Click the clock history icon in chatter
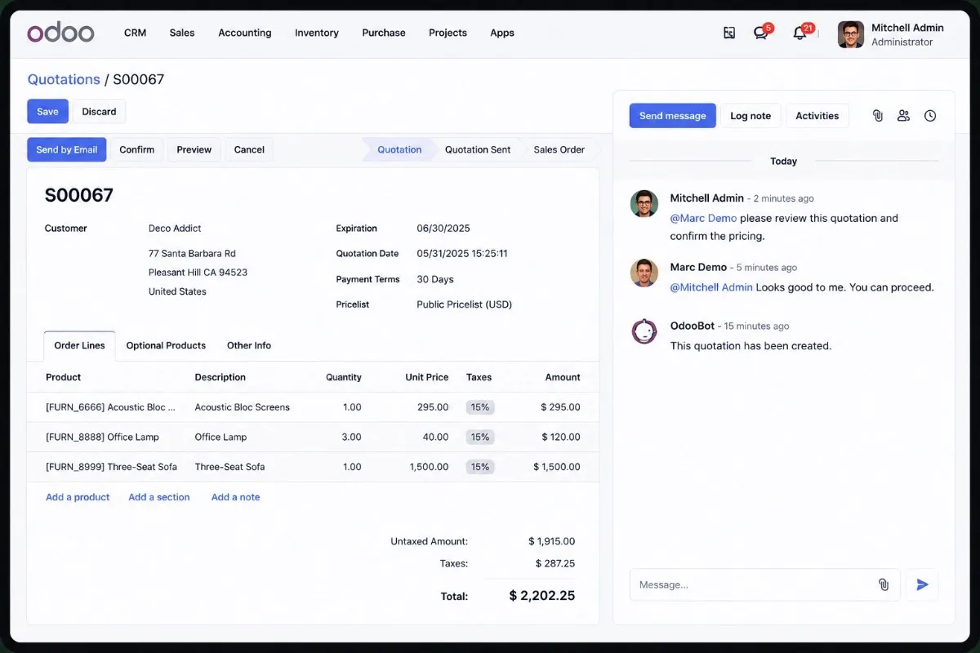 (930, 116)
